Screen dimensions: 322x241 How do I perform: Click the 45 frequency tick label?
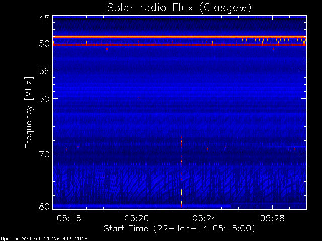click(44, 19)
